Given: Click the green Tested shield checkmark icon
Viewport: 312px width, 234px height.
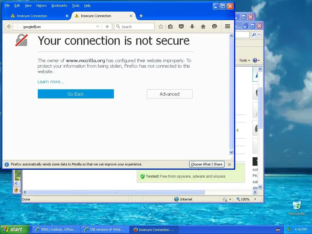Looking at the screenshot, I should coord(142,176).
